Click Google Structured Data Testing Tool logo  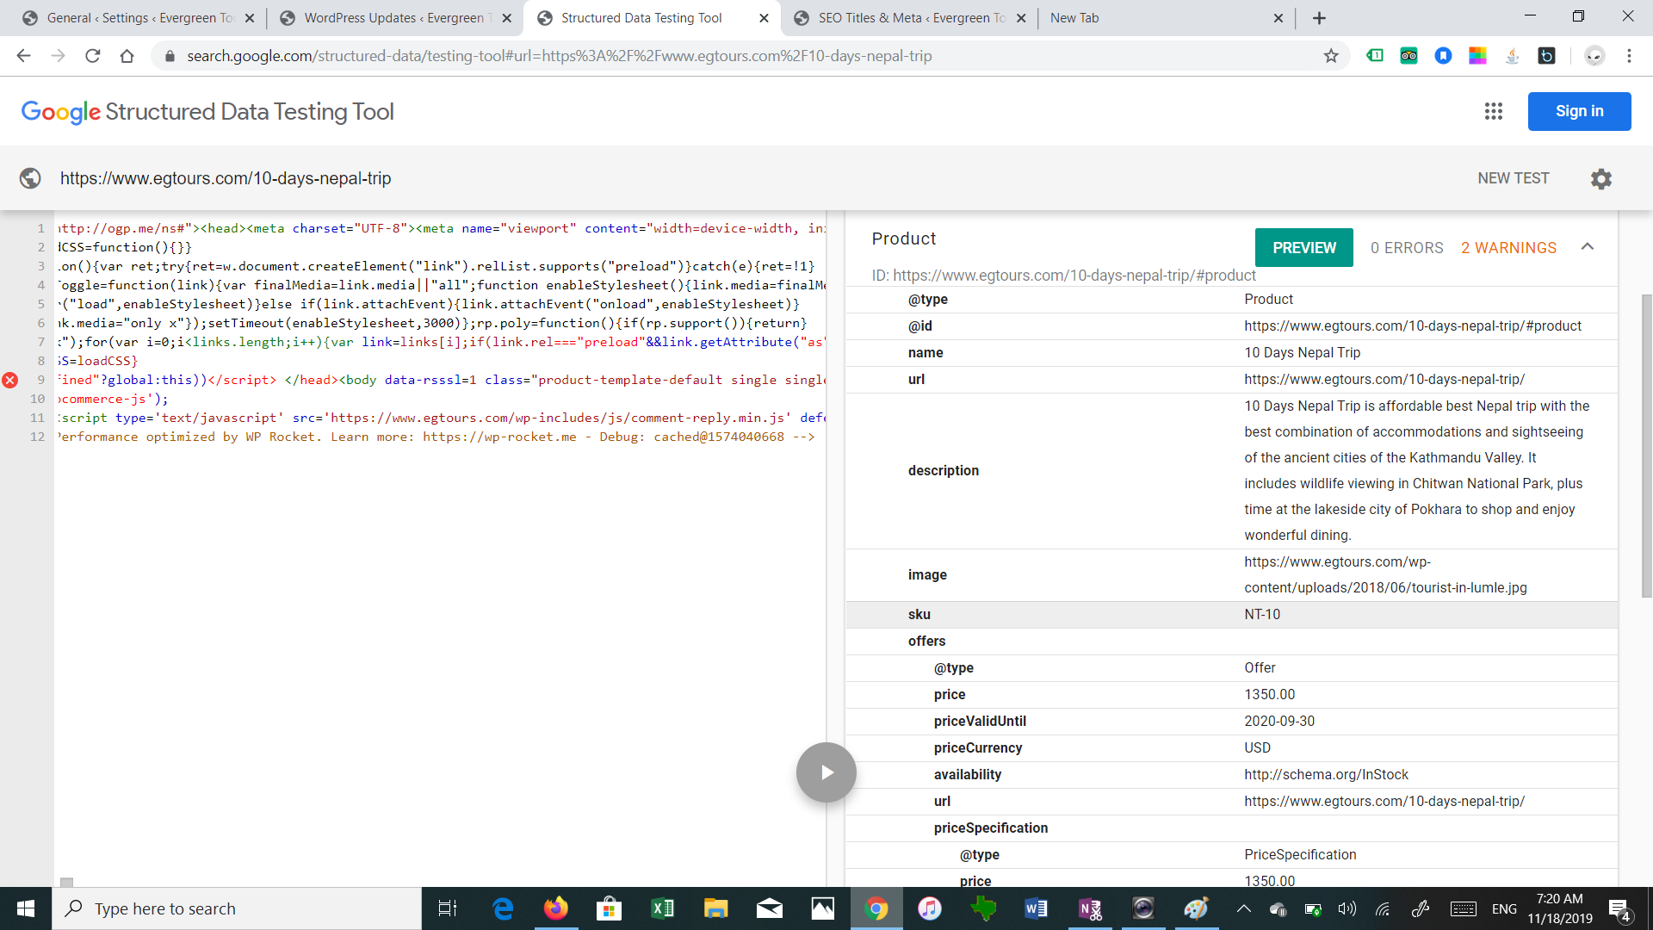point(207,112)
